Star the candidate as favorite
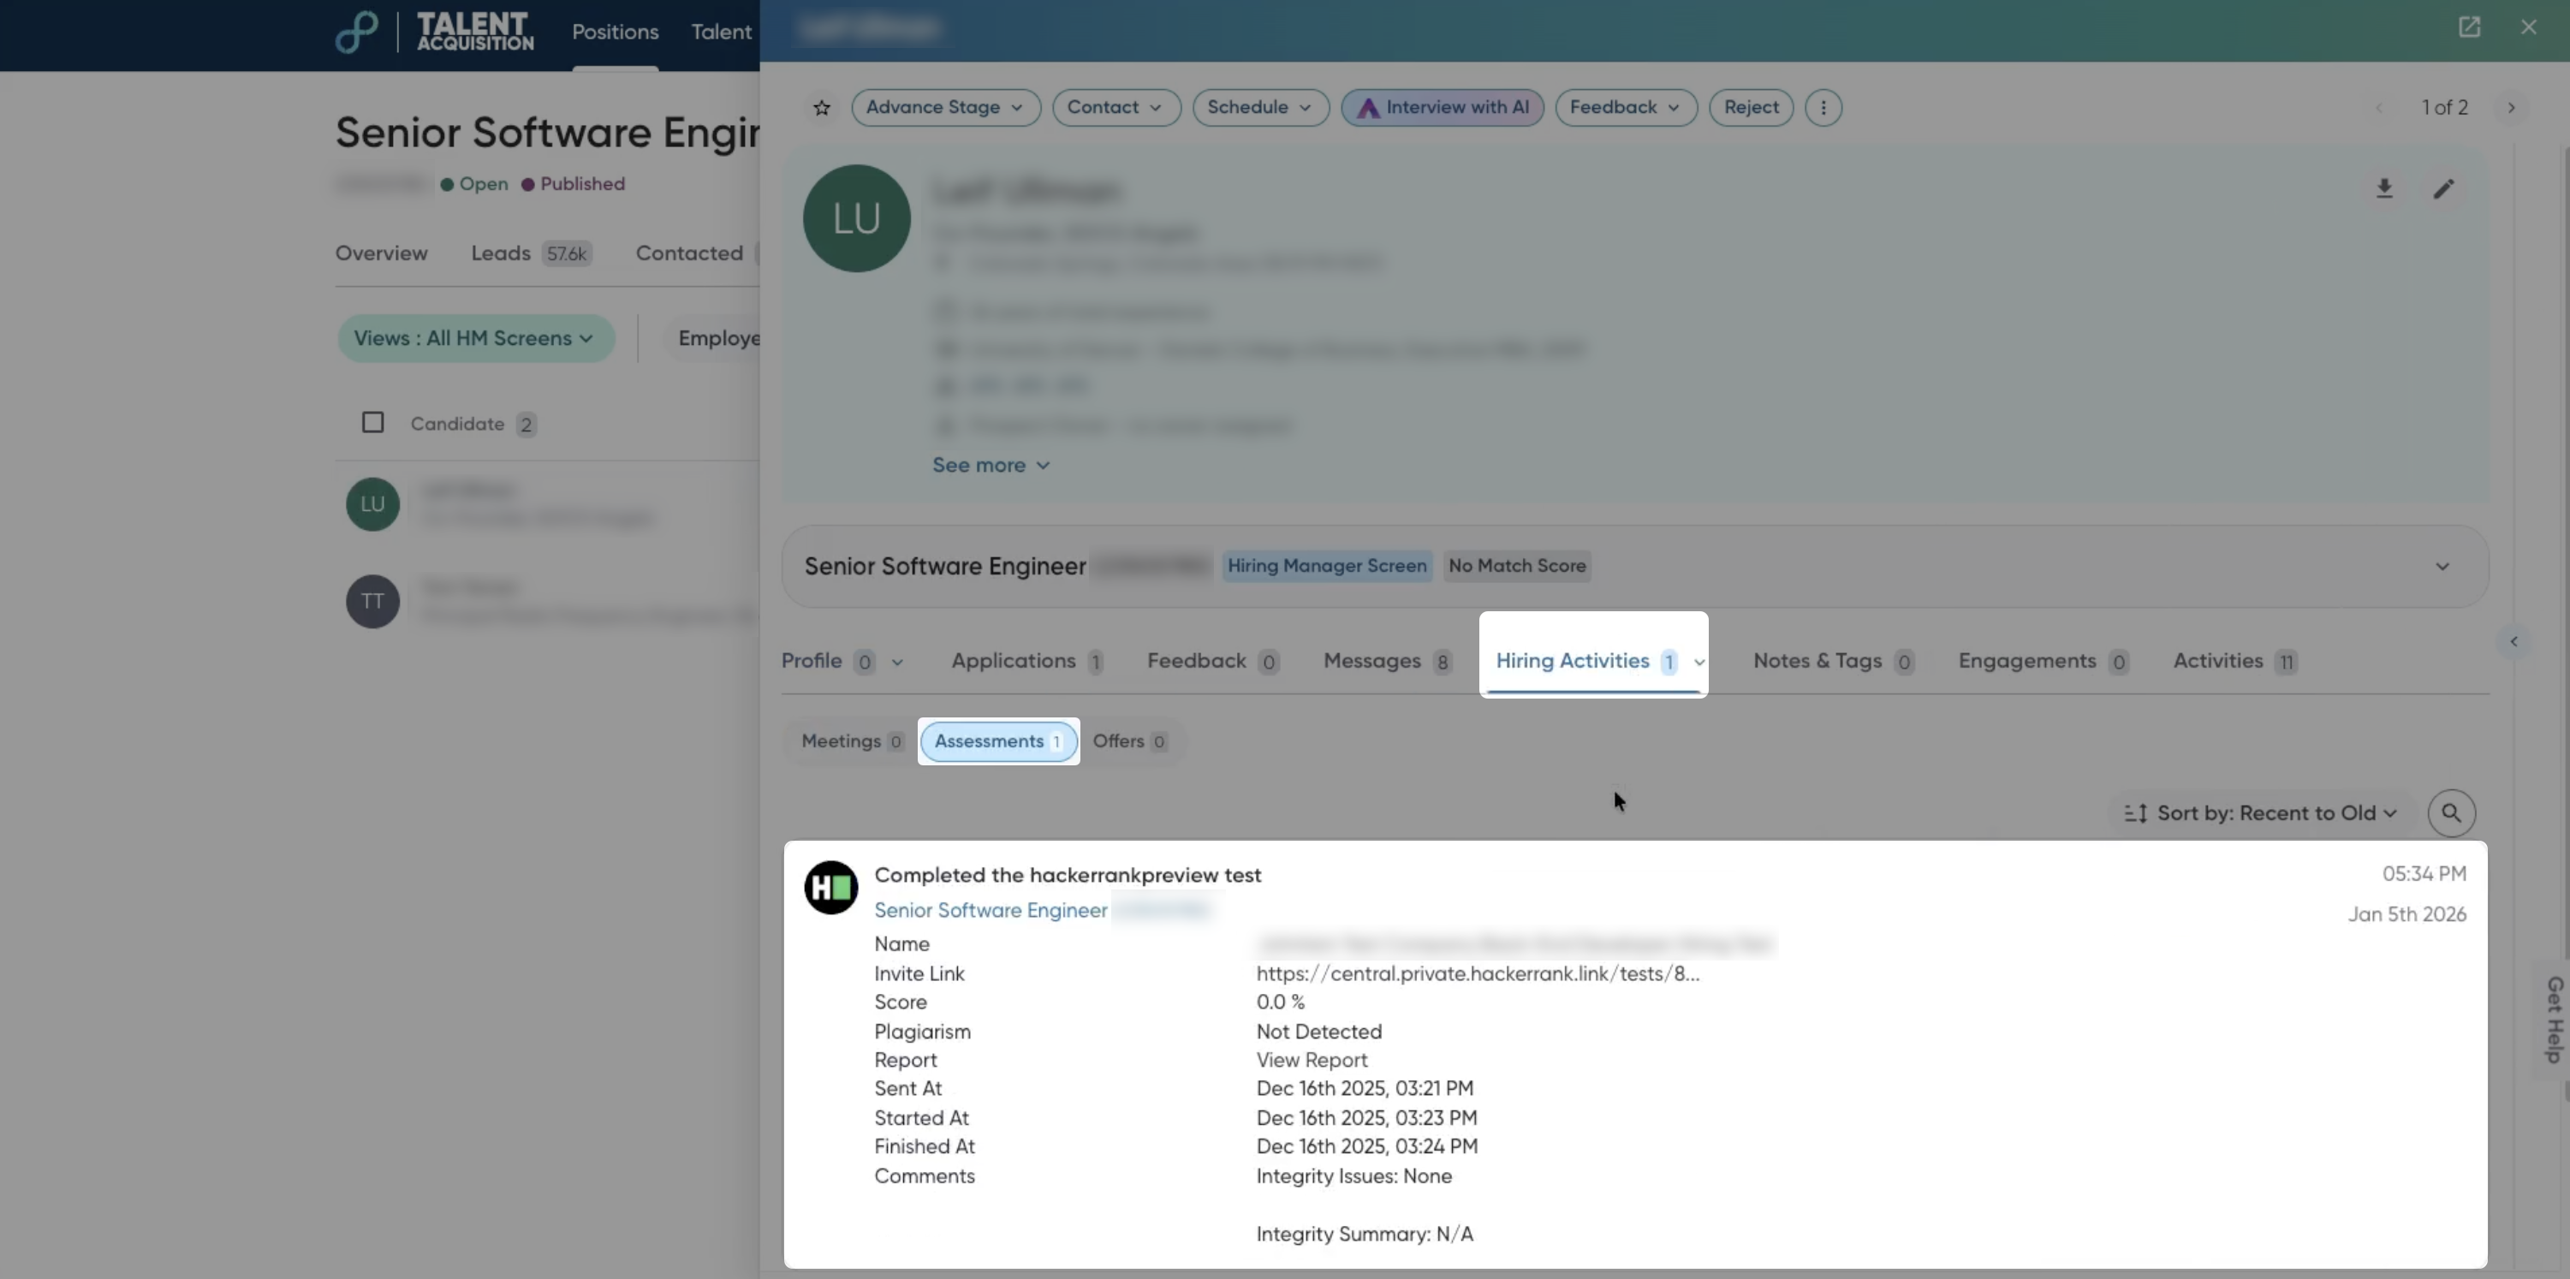Image resolution: width=2570 pixels, height=1279 pixels. pos(821,108)
